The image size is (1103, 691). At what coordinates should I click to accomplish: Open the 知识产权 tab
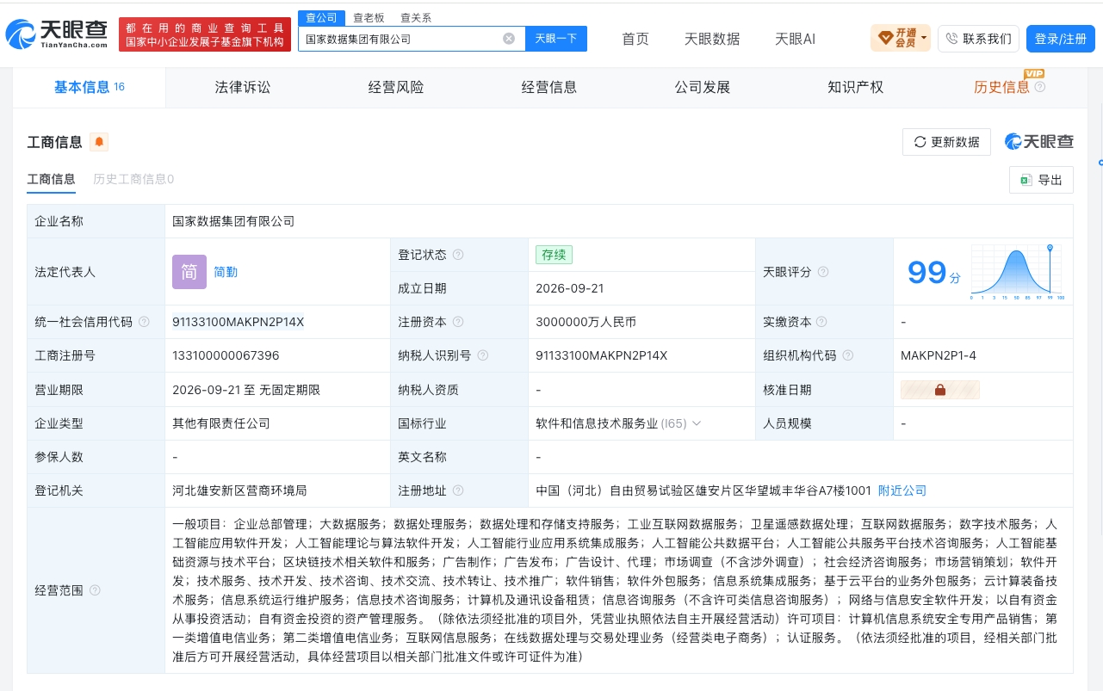[855, 87]
